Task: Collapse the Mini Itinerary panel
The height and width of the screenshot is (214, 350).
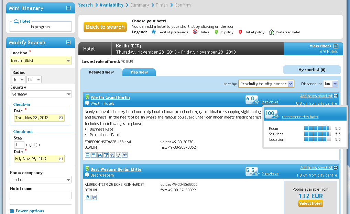Action: click(68, 8)
